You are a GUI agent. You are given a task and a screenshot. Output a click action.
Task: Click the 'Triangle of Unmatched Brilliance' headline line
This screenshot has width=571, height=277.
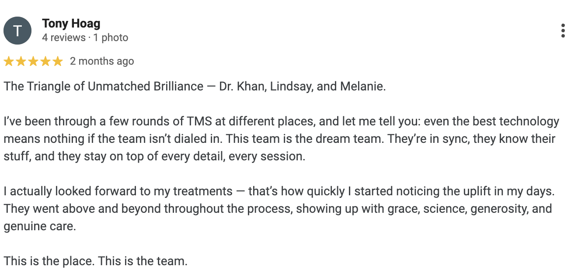click(x=195, y=86)
